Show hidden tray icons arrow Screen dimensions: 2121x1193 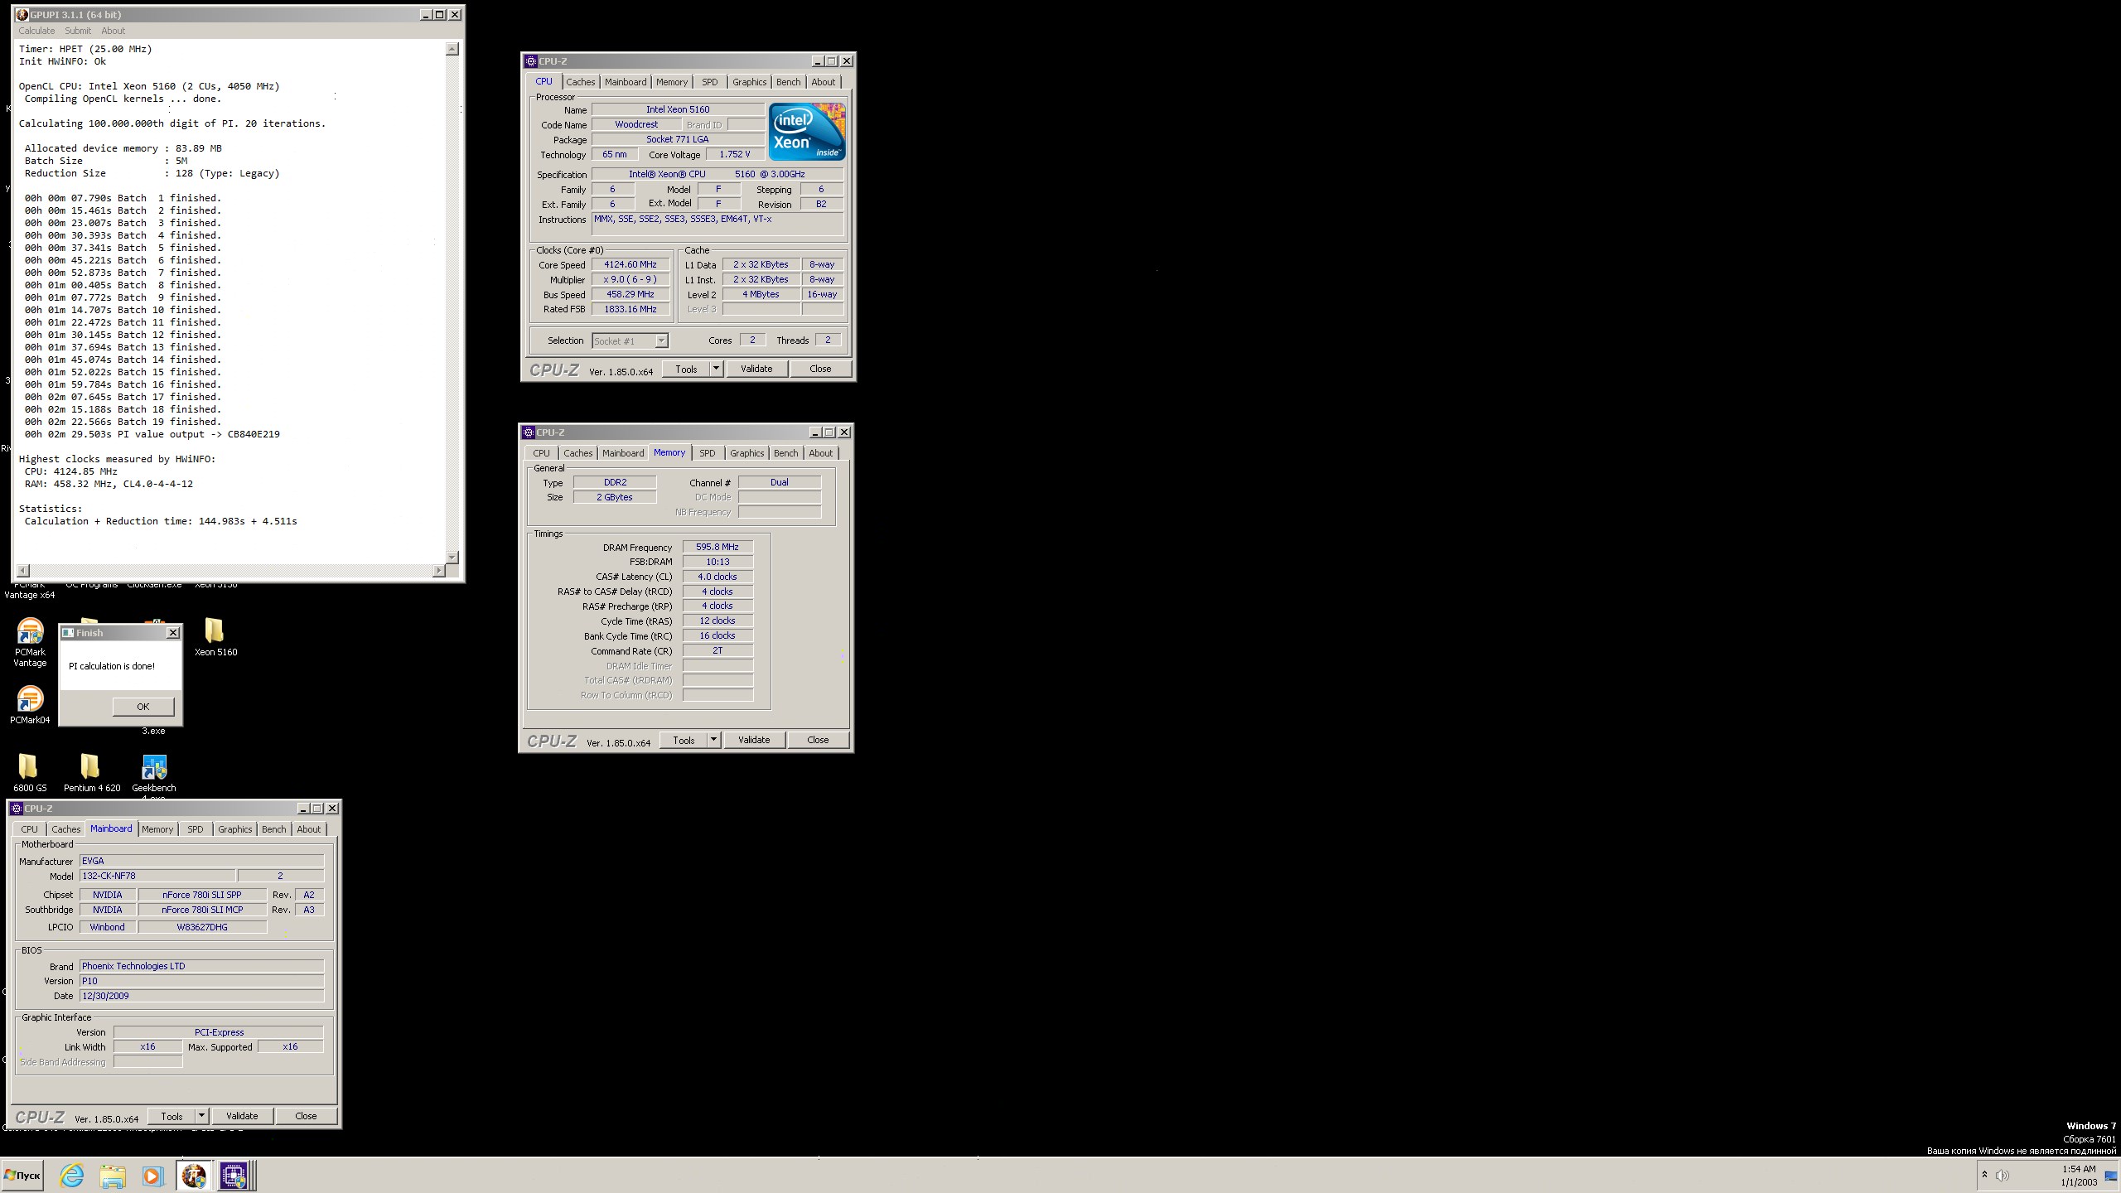click(1984, 1175)
